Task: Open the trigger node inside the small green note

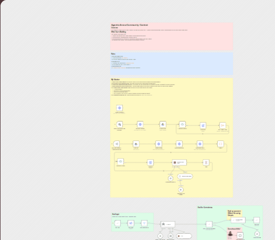Action: coord(118,223)
